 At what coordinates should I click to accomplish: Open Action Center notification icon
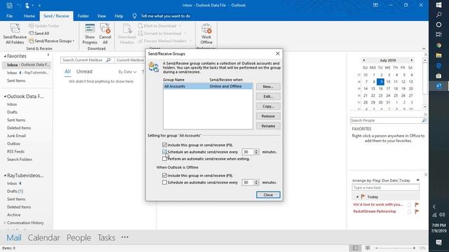(438, 242)
